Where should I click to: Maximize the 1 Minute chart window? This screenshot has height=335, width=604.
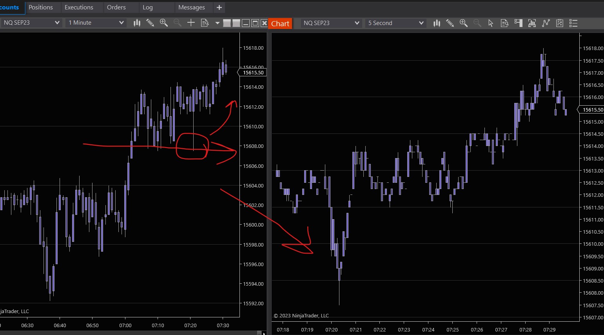(x=255, y=23)
